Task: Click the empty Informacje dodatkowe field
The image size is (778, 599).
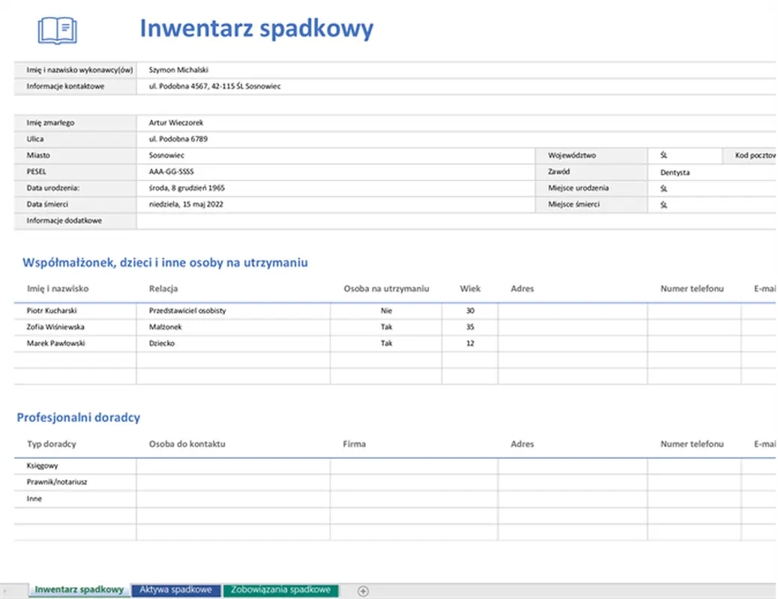Action: pyautogui.click(x=456, y=221)
